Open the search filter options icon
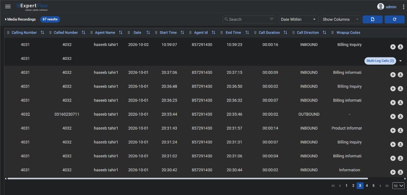 pyautogui.click(x=271, y=19)
